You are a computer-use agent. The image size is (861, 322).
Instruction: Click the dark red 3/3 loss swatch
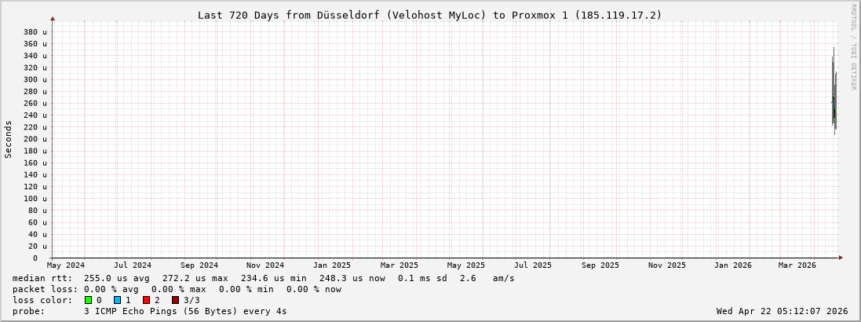(175, 300)
